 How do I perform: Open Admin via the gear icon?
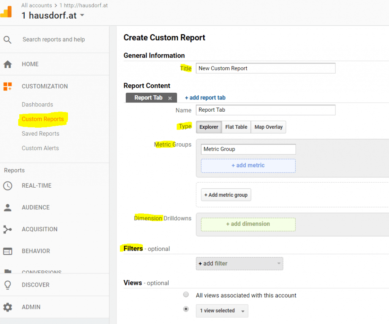pyautogui.click(x=8, y=307)
